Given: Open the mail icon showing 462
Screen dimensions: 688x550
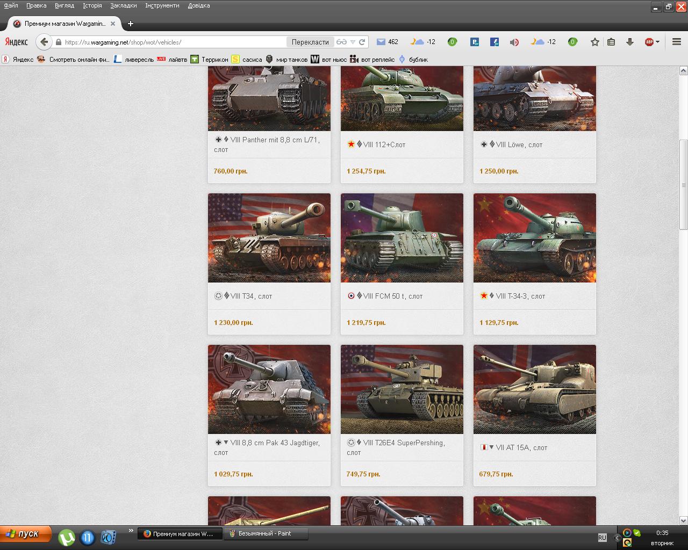Looking at the screenshot, I should 387,42.
